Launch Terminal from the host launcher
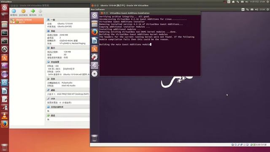This screenshot has width=270, height=152. pyautogui.click(x=4, y=41)
